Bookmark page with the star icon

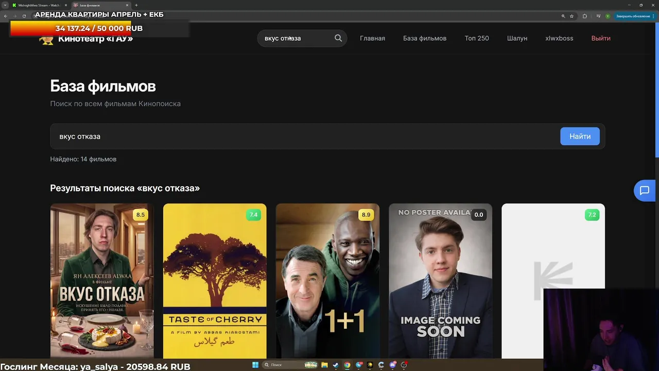tap(571, 16)
